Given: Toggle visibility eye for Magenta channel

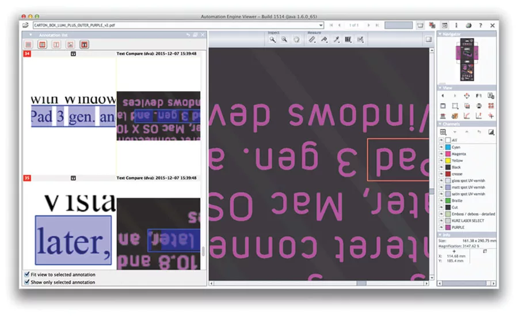Looking at the screenshot, I should pyautogui.click(x=441, y=154).
